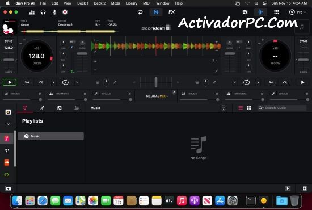
Task: Click deck 1 harmonic stem piano icon
Action: [x=51, y=94]
